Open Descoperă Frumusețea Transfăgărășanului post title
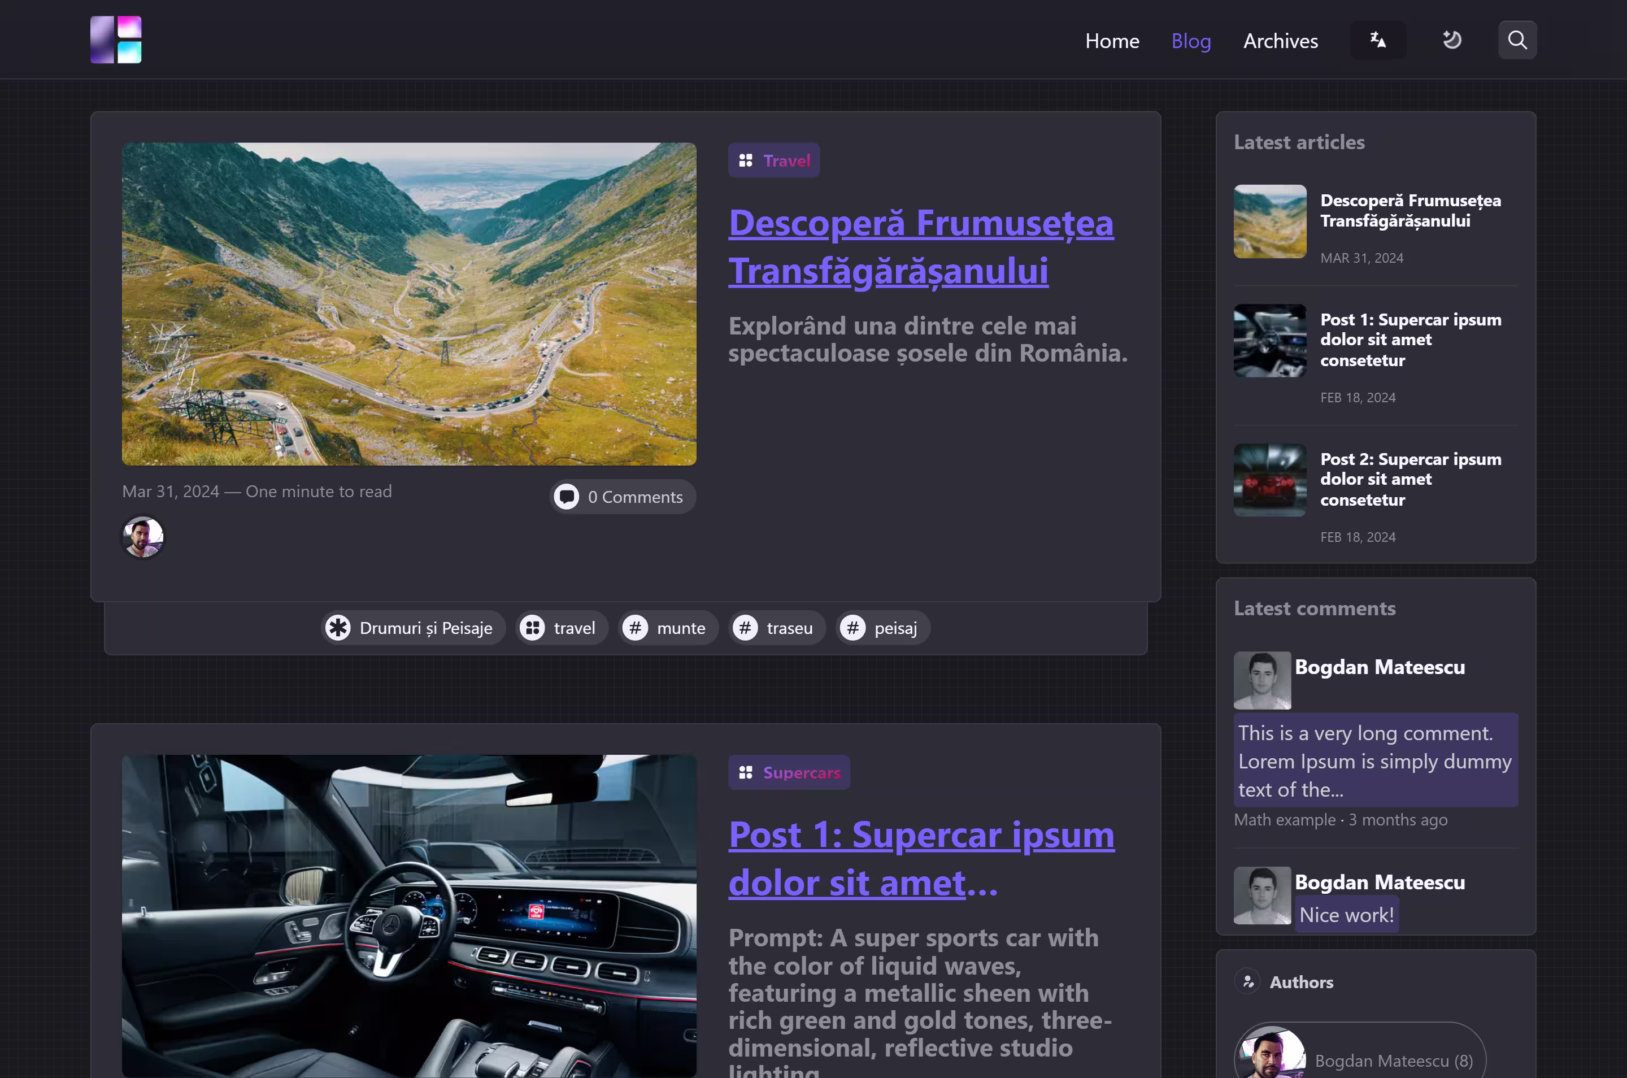Viewport: 1627px width, 1078px height. click(920, 246)
